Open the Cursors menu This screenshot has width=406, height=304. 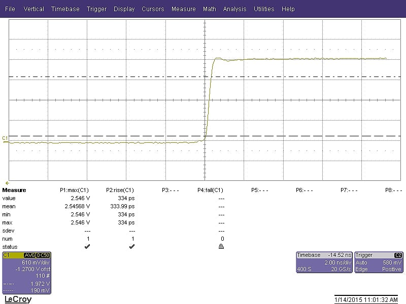click(x=153, y=9)
